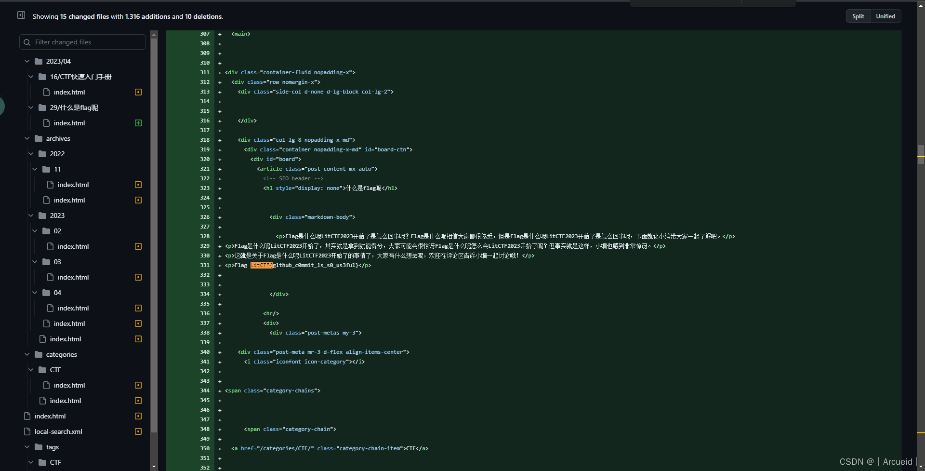Click modified icon for local-search.xml
The width and height of the screenshot is (925, 471).
tap(138, 431)
